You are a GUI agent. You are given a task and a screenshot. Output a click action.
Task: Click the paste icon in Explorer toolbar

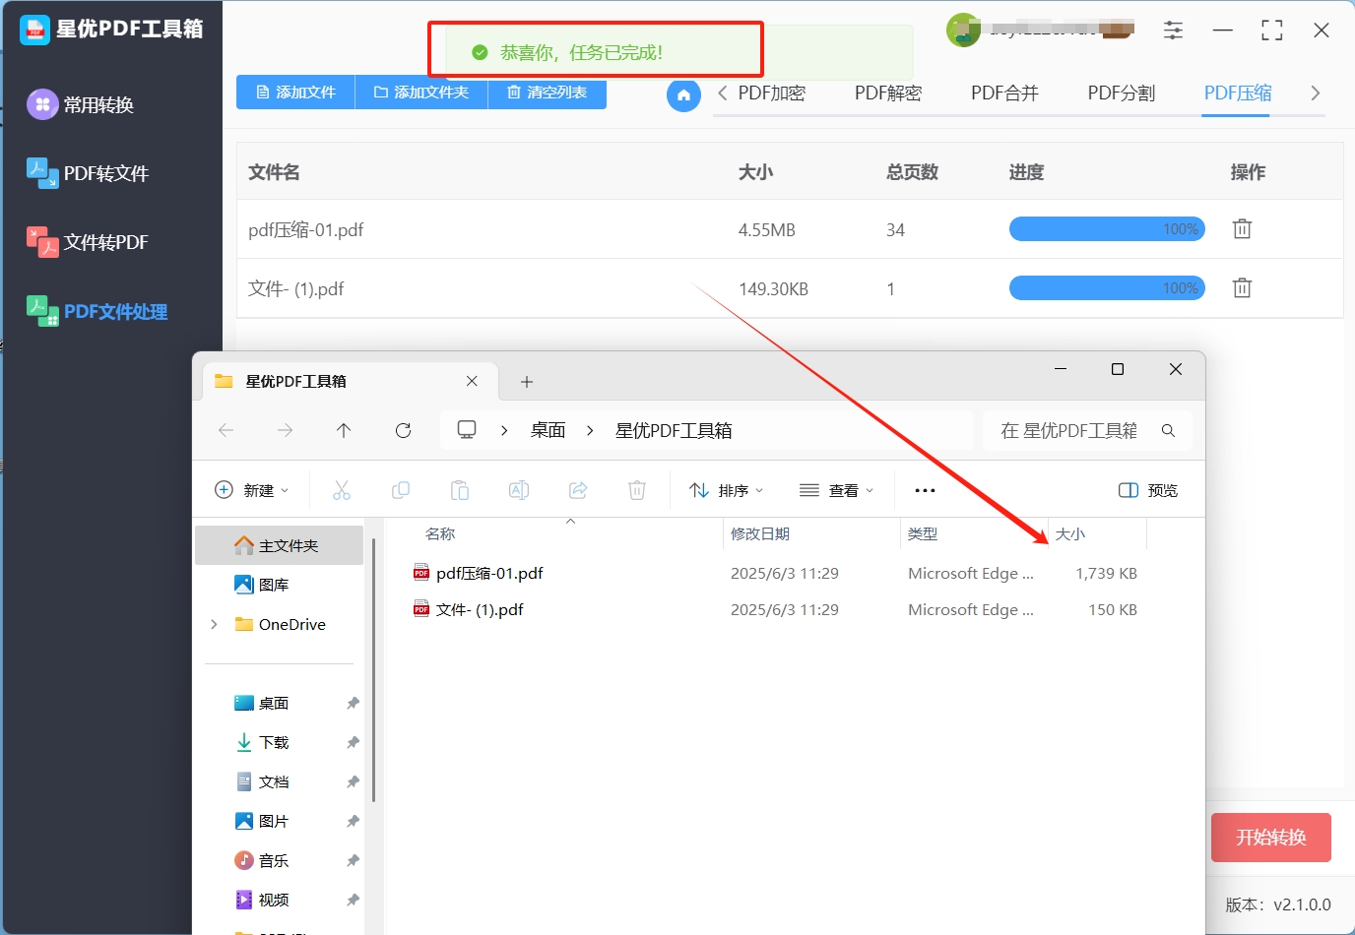click(460, 490)
